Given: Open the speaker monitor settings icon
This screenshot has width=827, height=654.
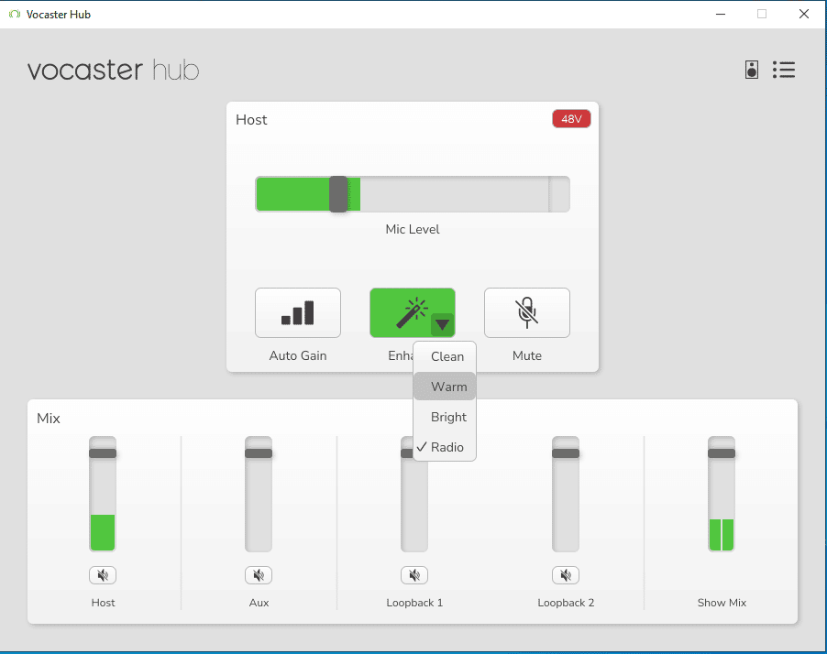Looking at the screenshot, I should pyautogui.click(x=752, y=70).
